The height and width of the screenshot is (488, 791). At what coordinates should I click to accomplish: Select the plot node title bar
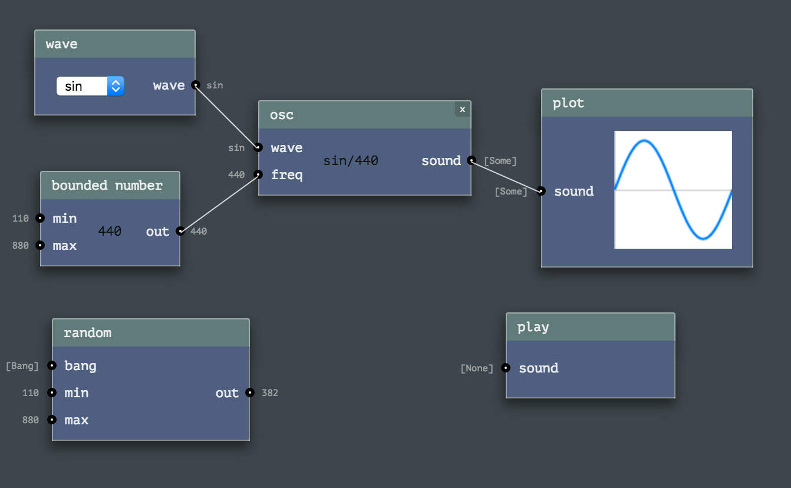[647, 103]
